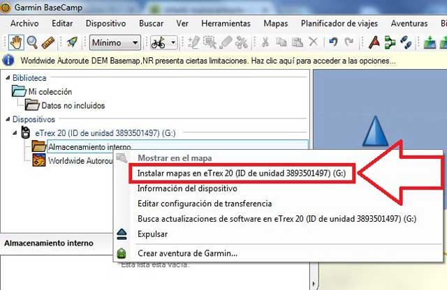
Task: Open the Mapas menu
Action: click(x=276, y=23)
